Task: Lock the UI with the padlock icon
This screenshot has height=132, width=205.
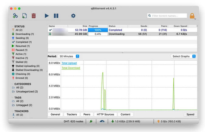Action: [x=192, y=16]
